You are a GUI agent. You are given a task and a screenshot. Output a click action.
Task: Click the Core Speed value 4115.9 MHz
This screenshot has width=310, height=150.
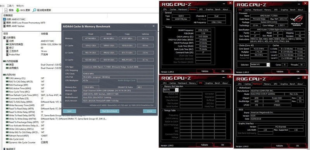[259, 49]
